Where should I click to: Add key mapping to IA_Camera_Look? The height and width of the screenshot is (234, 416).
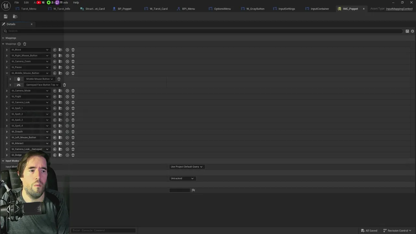coord(67,102)
